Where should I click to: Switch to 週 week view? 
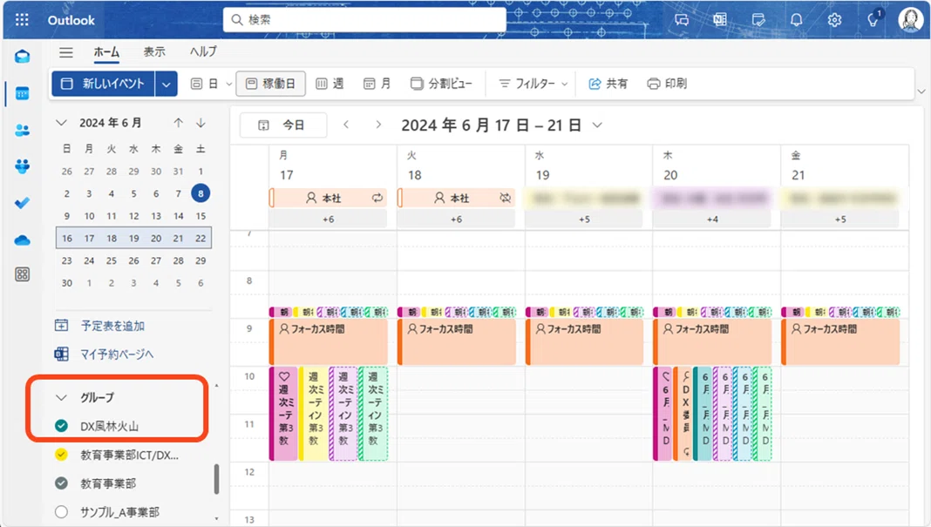[x=330, y=84]
